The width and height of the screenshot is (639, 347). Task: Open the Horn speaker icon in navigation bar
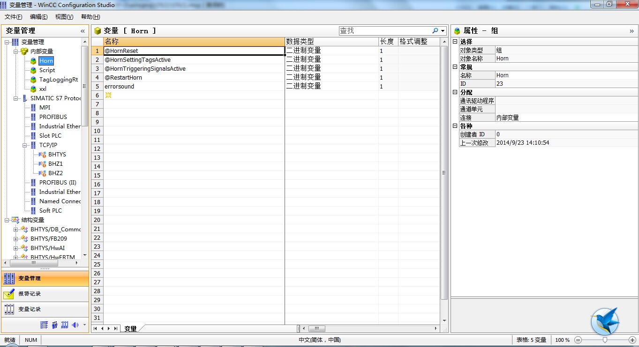click(x=75, y=325)
